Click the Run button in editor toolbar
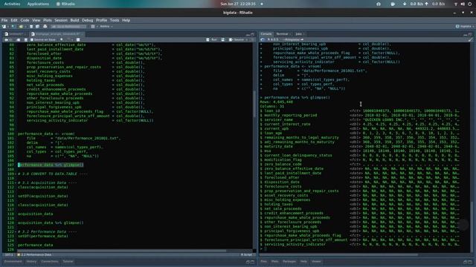Image resolution: width=476 pixels, height=267 pixels. pos(211,39)
